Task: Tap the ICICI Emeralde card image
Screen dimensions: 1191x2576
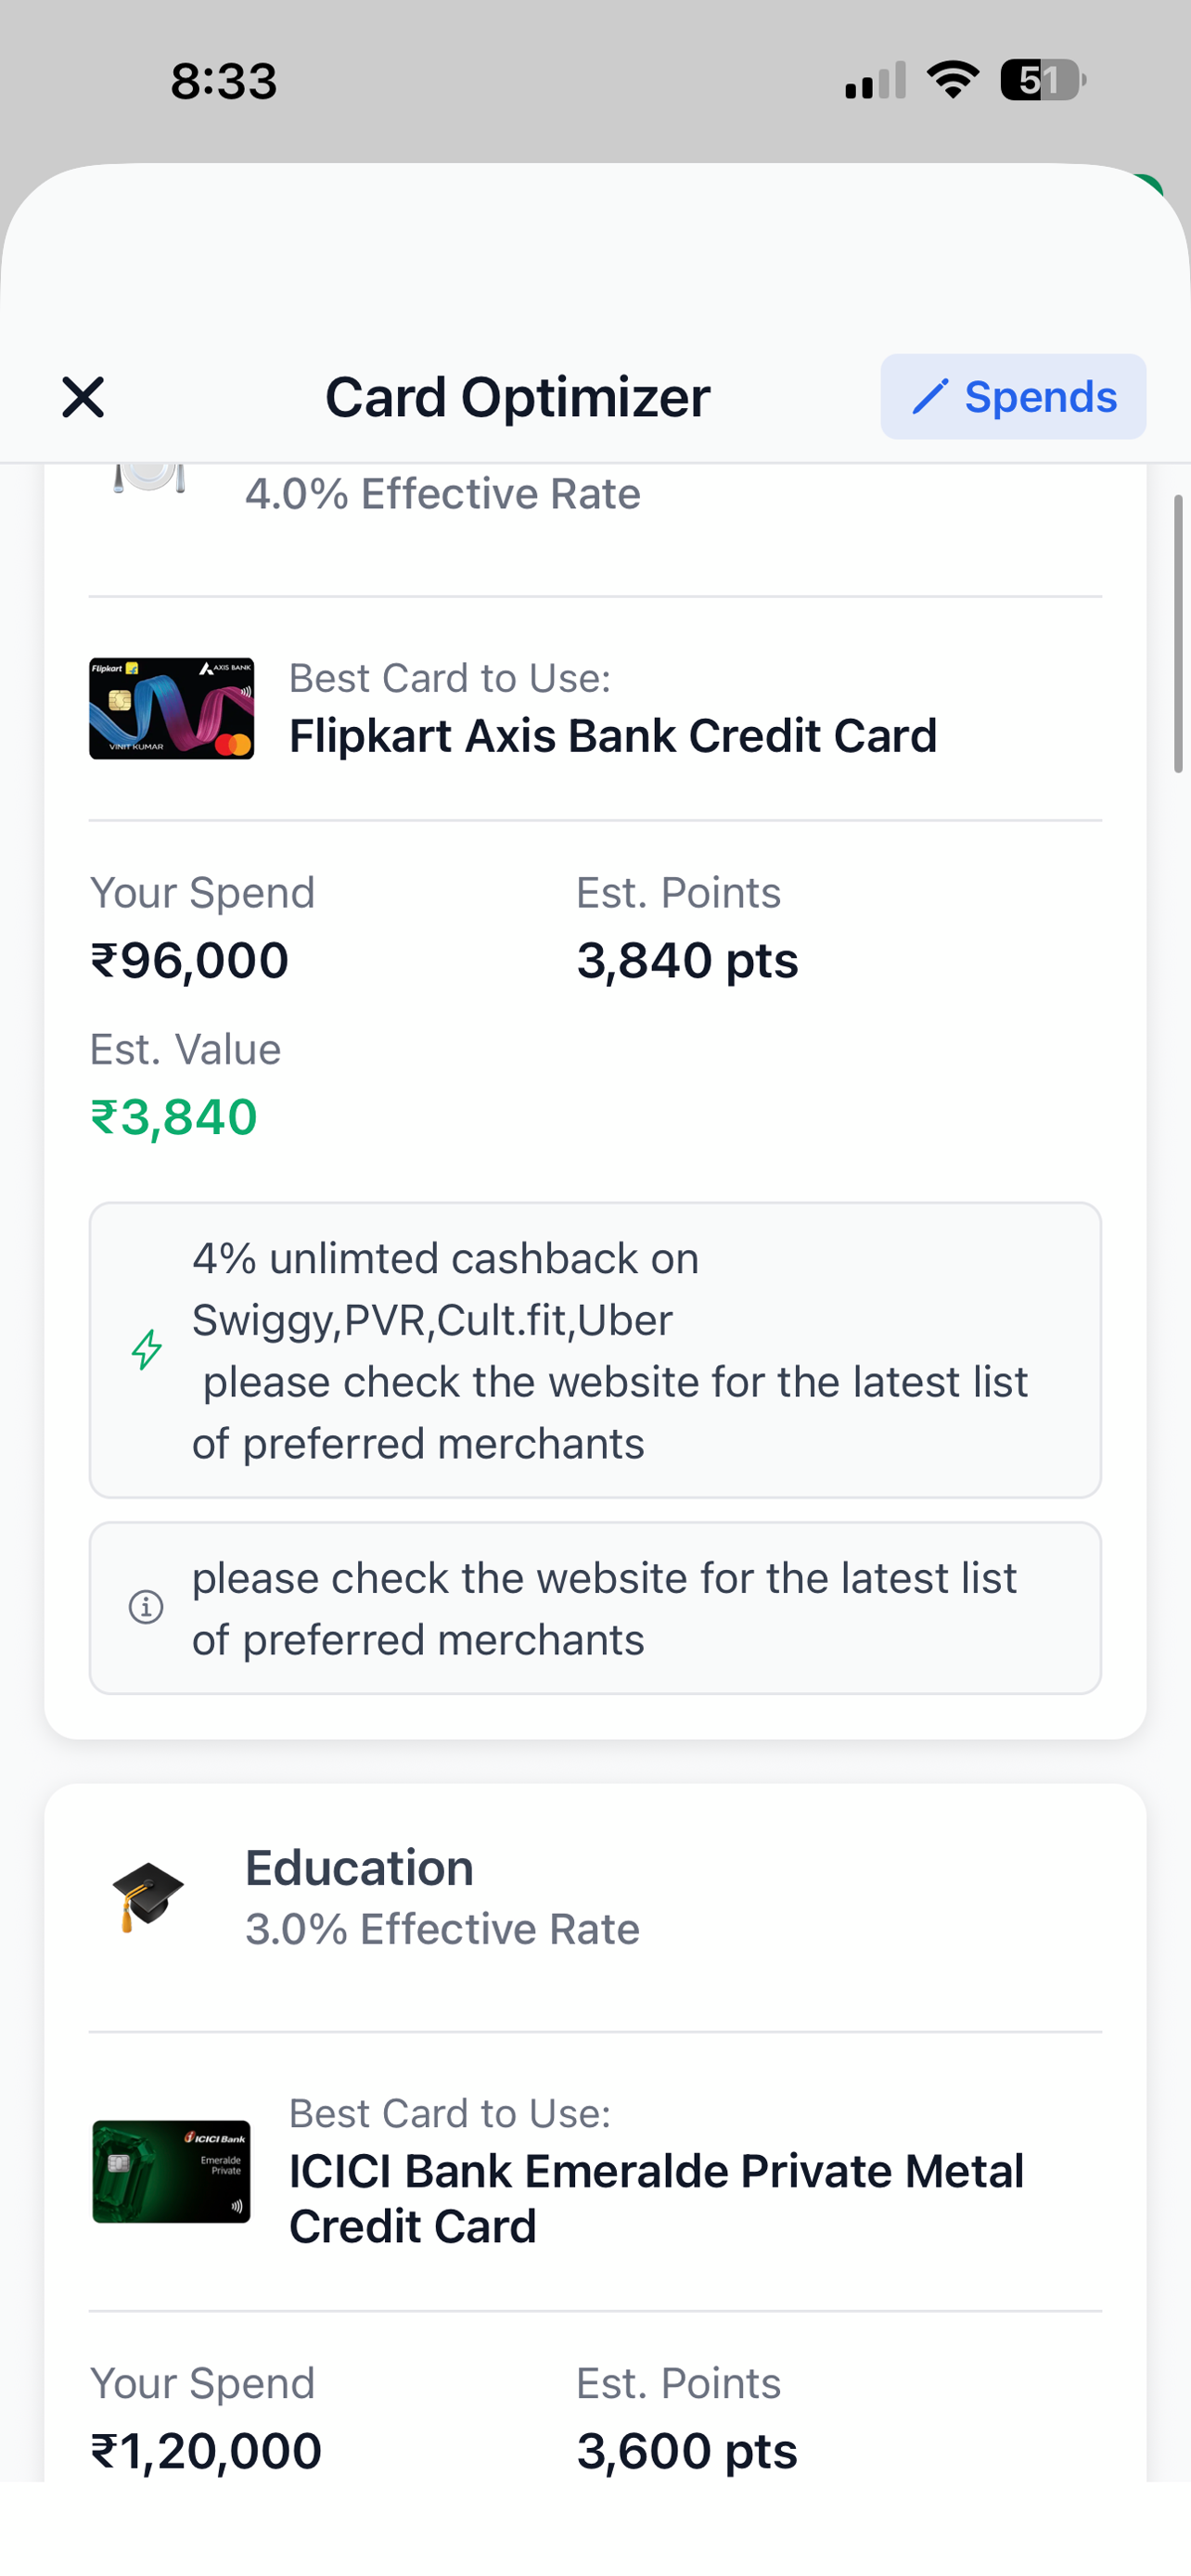Action: coord(172,2171)
